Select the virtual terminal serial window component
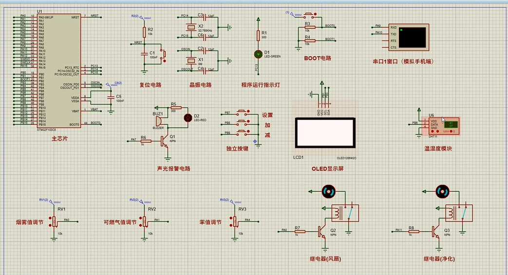The height and width of the screenshot is (275, 508). tap(409, 37)
